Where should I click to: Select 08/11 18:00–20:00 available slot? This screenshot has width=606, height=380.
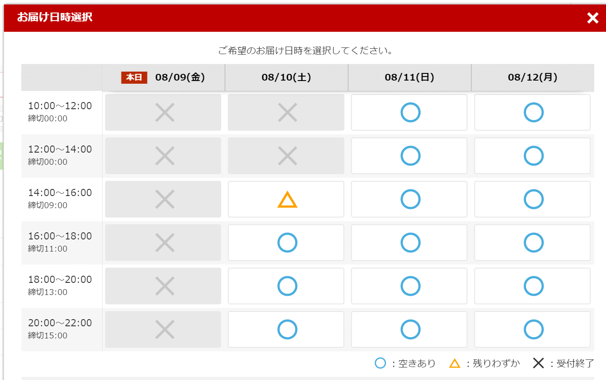(410, 286)
